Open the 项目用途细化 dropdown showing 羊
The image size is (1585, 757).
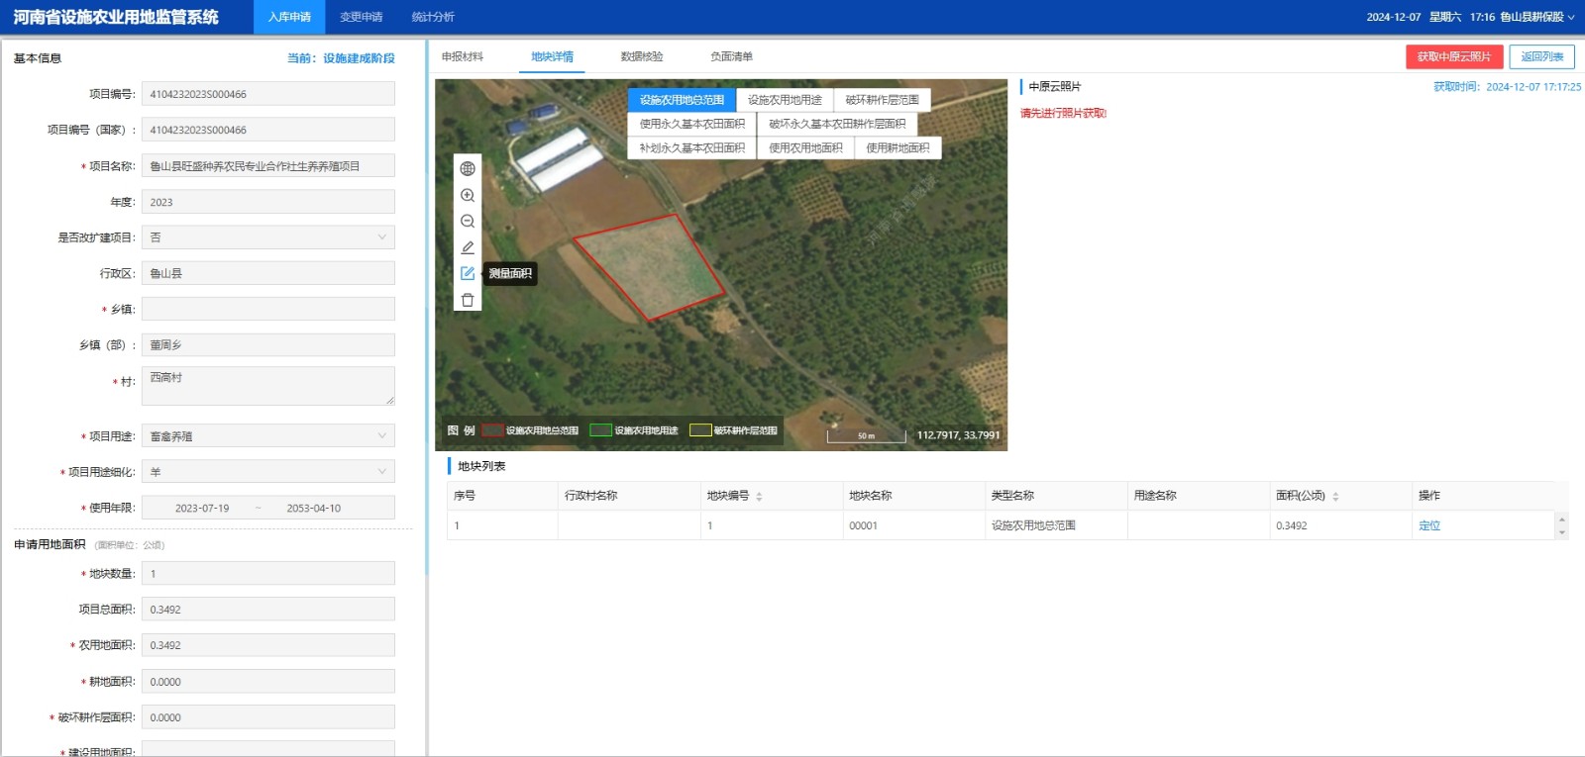pyautogui.click(x=268, y=472)
